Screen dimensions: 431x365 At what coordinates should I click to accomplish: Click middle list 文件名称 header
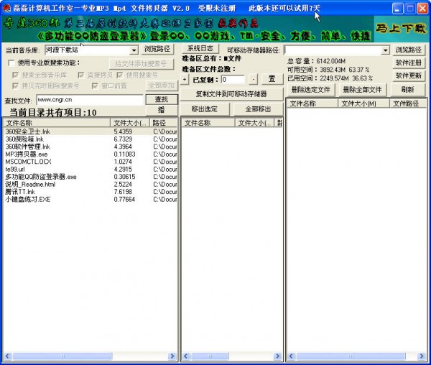pos(208,123)
